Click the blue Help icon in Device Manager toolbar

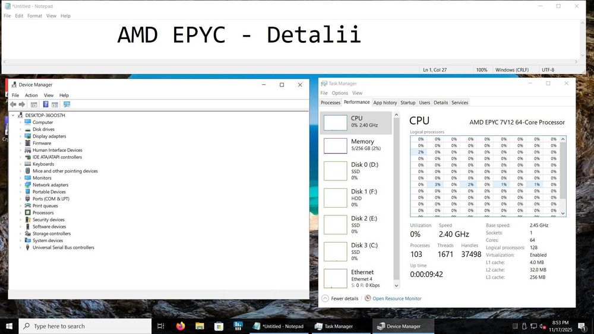pos(46,104)
